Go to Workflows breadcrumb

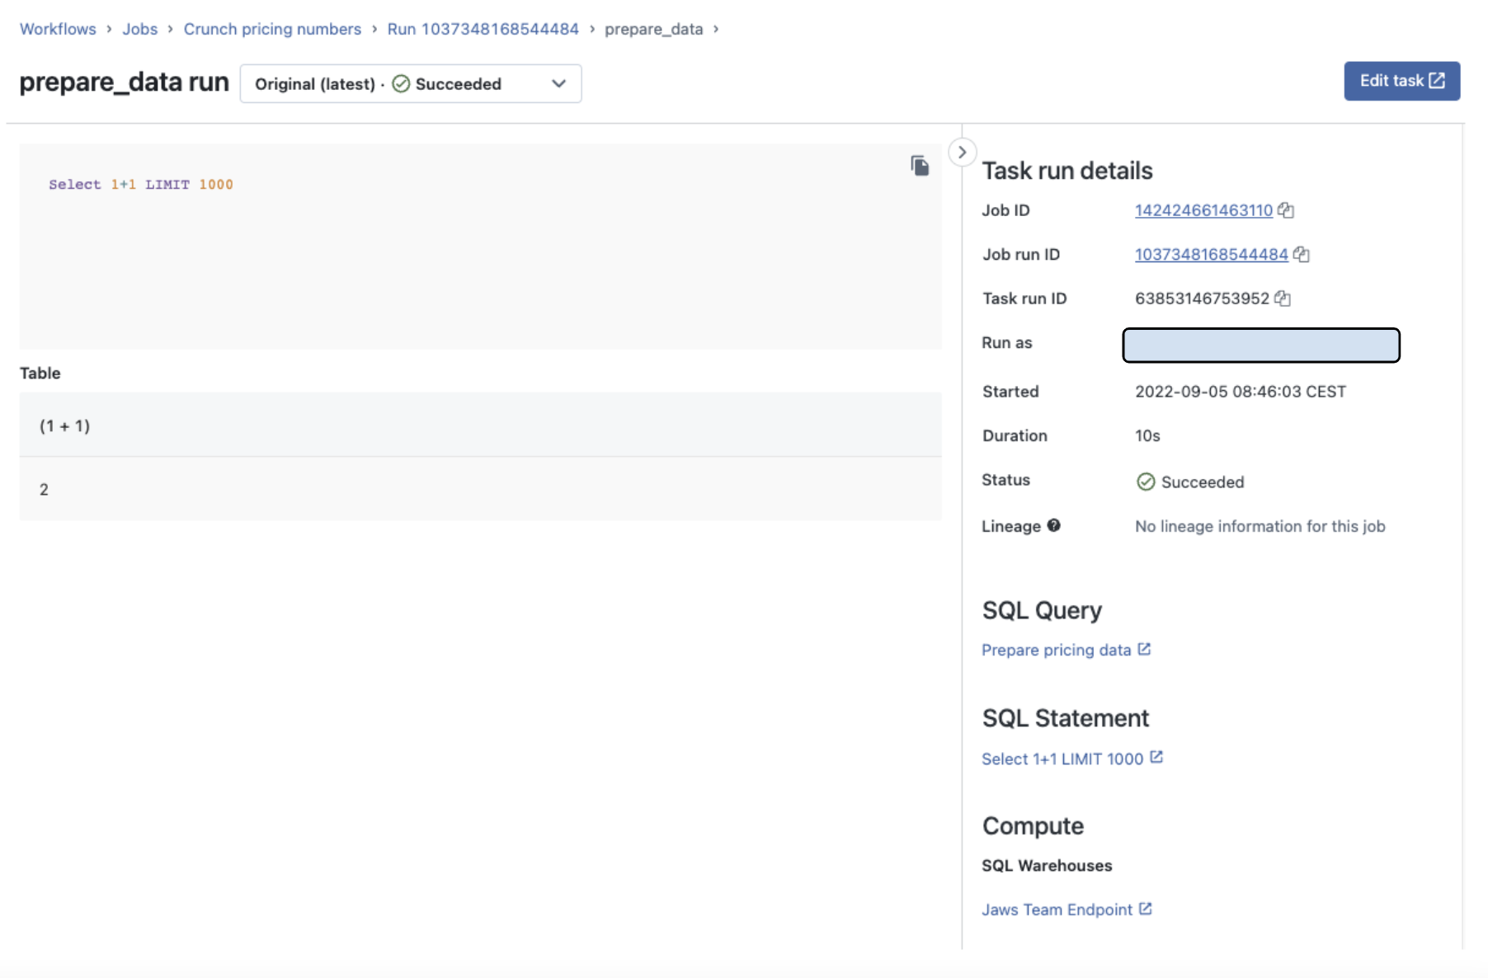point(58,29)
